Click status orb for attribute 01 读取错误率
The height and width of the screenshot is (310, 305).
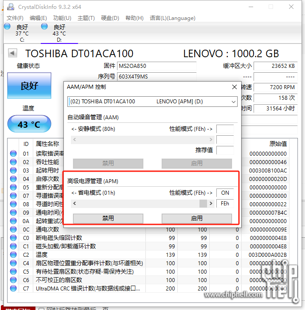point(13,153)
